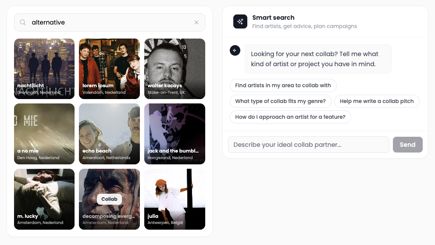
Task: Pick the 'Help me write a collab pitch' suggestion
Action: click(x=377, y=101)
